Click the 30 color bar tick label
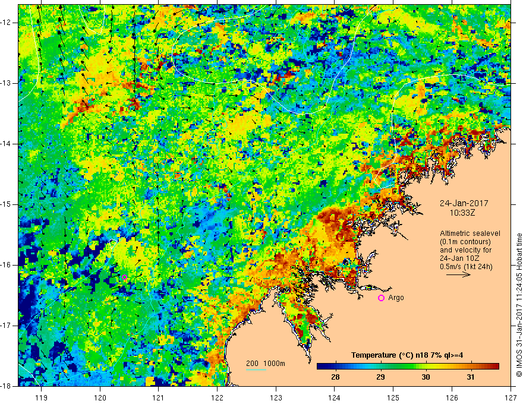523x404 pixels. (426, 377)
